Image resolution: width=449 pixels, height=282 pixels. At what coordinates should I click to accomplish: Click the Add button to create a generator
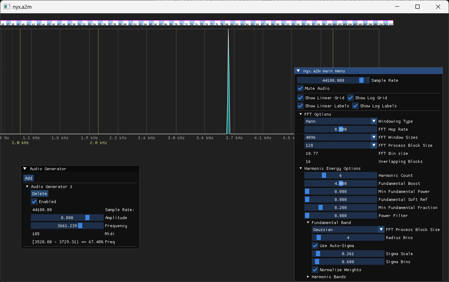(28, 178)
